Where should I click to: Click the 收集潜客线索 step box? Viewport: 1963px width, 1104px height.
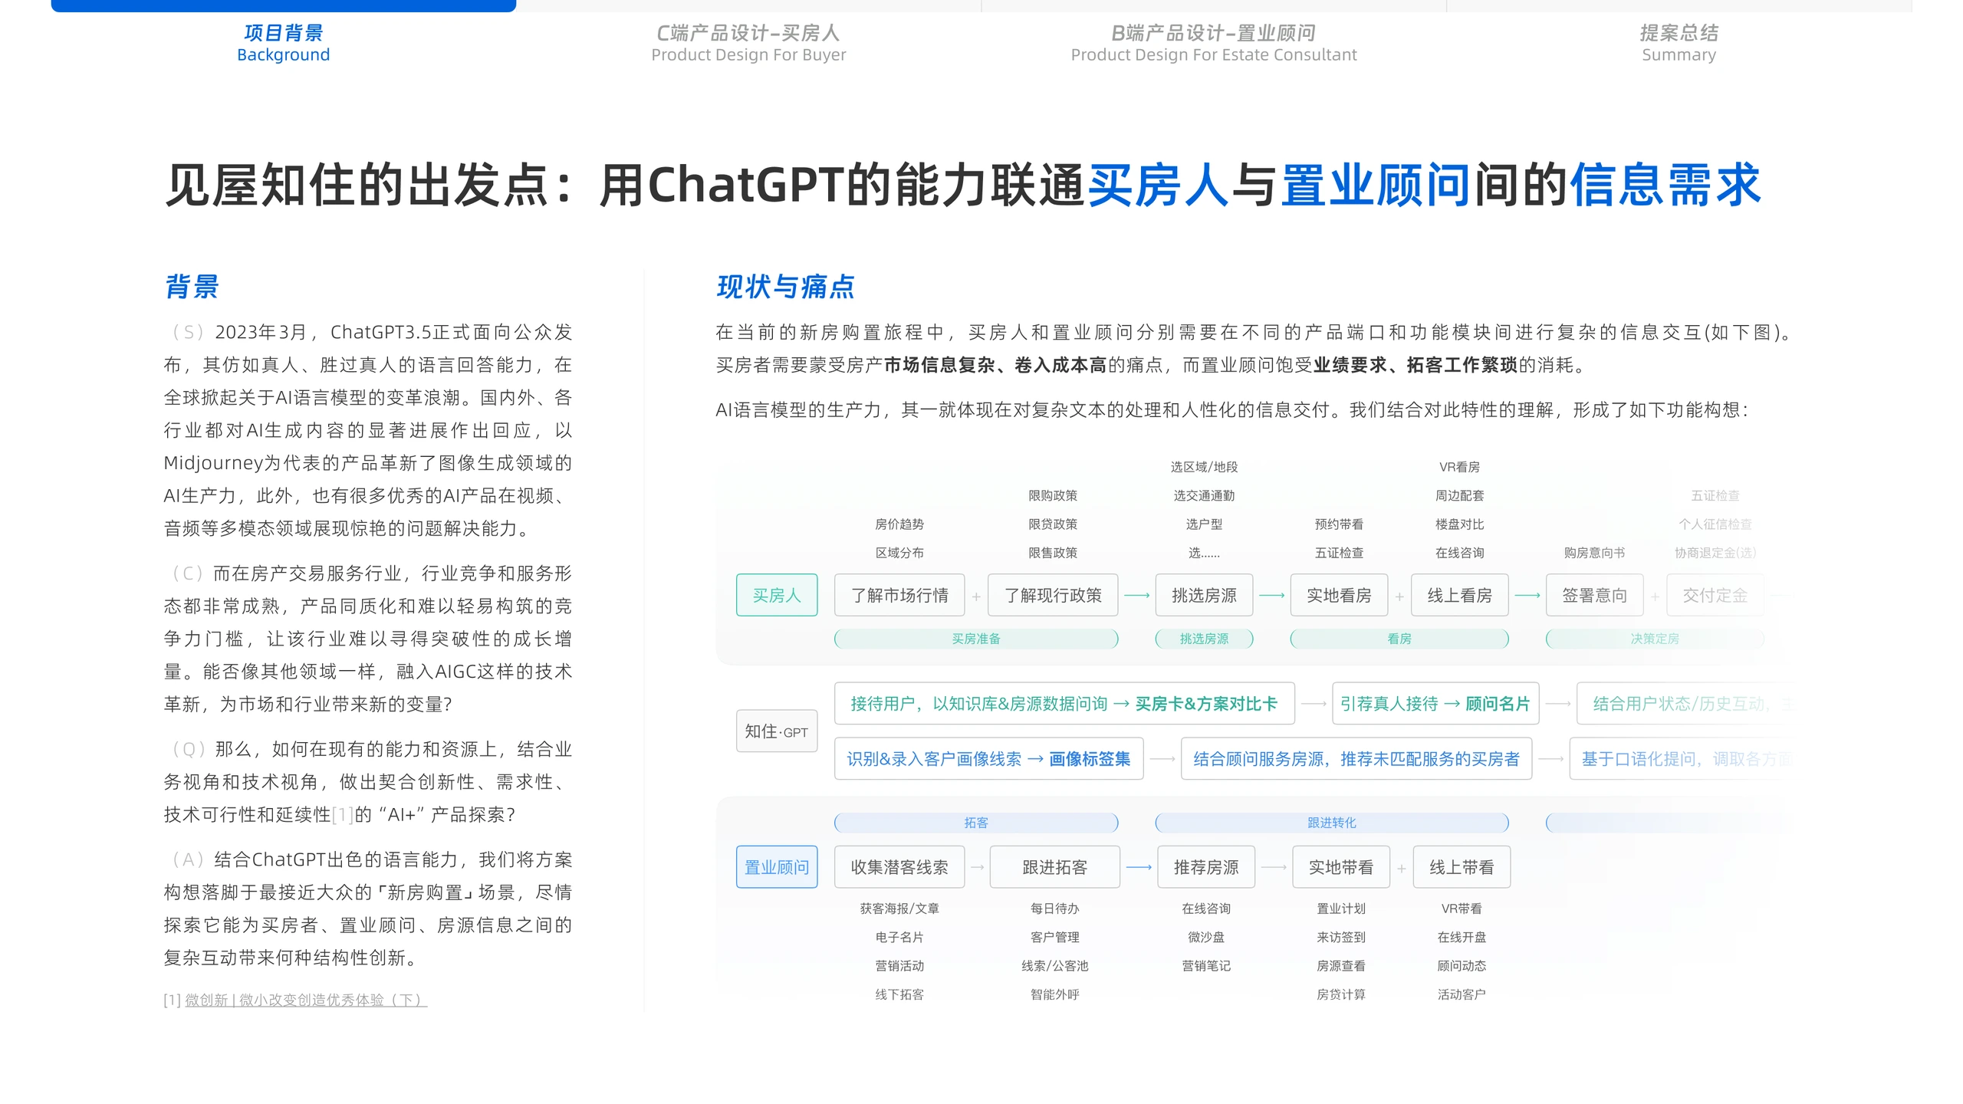(899, 867)
